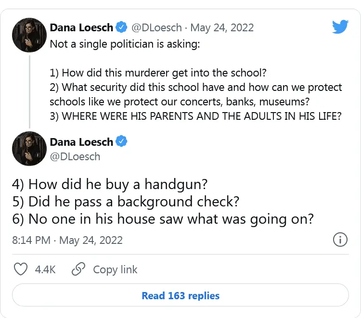Click the heart like icon
361x318 pixels.
coord(21,269)
